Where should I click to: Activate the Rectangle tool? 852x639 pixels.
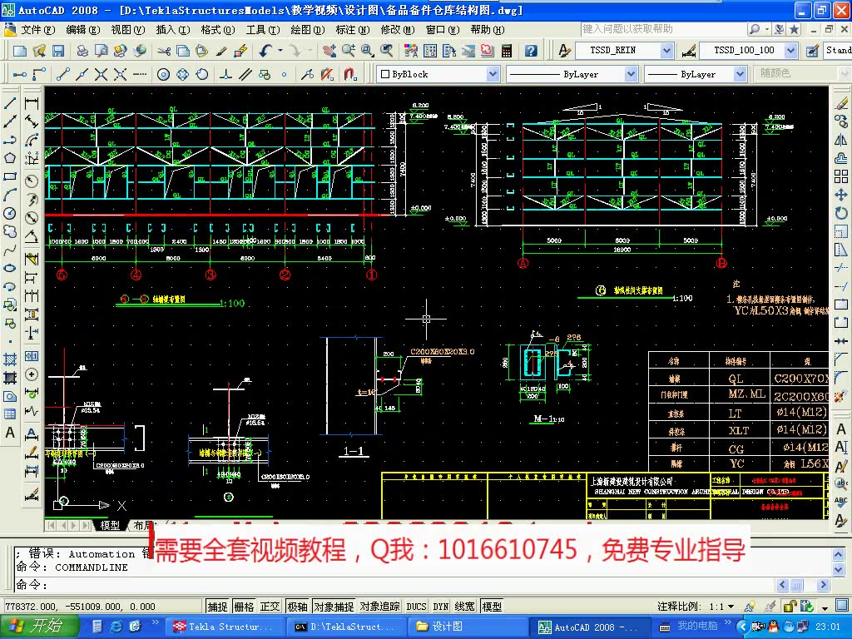[x=10, y=178]
